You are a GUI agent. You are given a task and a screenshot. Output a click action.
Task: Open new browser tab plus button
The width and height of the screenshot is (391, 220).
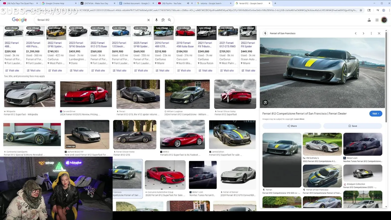click(275, 3)
